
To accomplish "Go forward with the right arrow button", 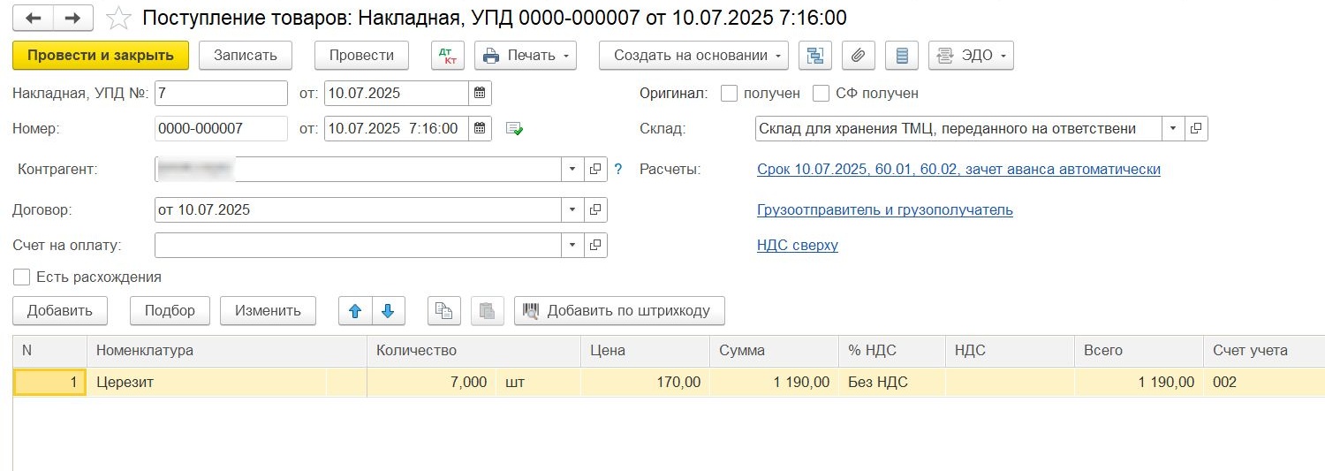I will point(73,18).
